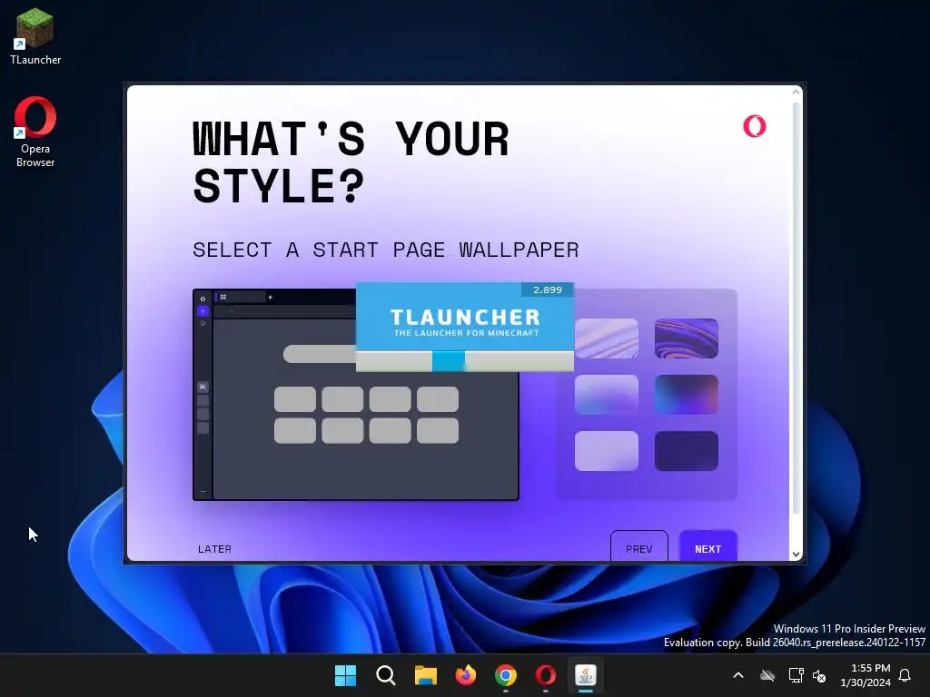Screen dimensions: 930x697
Task: Choose the soft lavender gradient wallpaper
Action: click(606, 394)
